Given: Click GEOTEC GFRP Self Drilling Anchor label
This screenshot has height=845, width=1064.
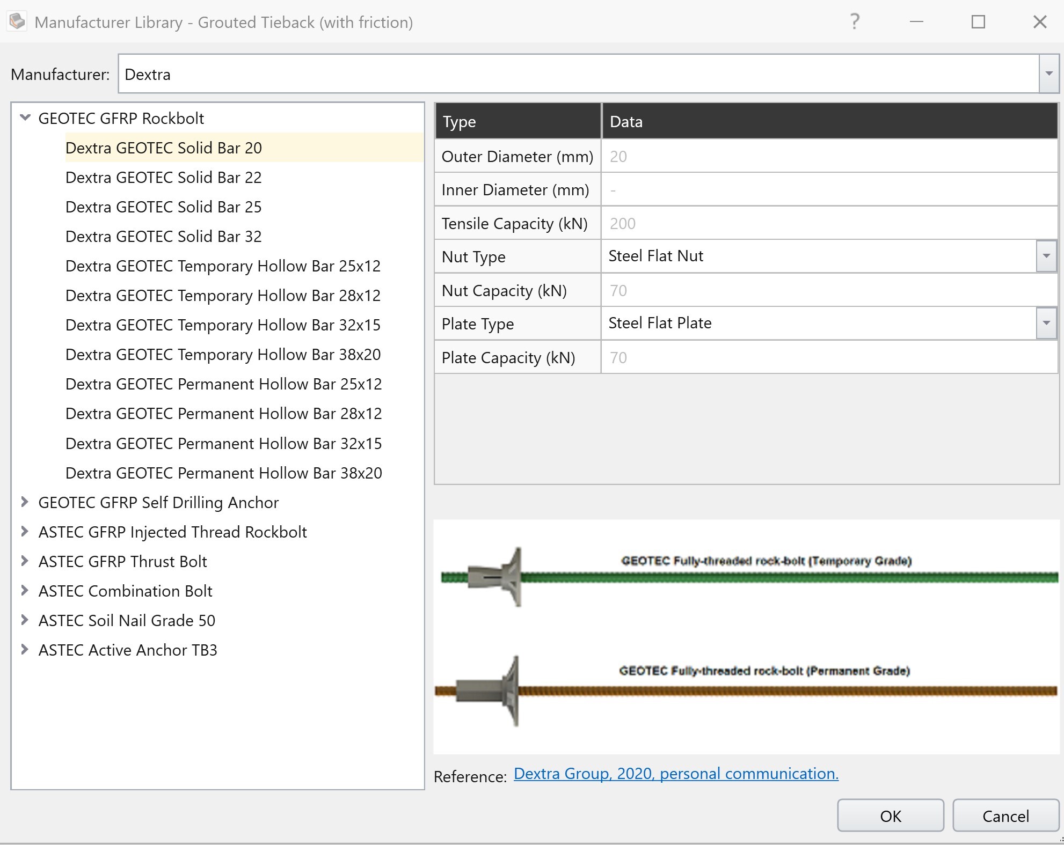Looking at the screenshot, I should [159, 502].
